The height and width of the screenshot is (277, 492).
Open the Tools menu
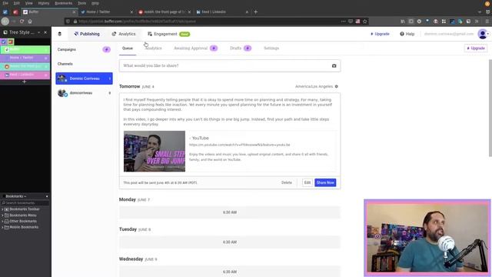pos(82,3)
